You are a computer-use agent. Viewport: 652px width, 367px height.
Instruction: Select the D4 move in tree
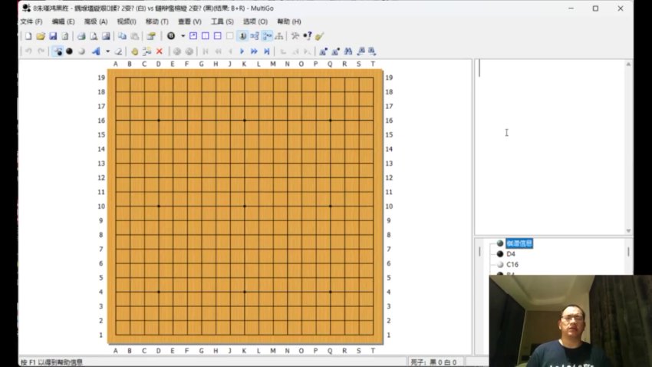click(x=511, y=254)
